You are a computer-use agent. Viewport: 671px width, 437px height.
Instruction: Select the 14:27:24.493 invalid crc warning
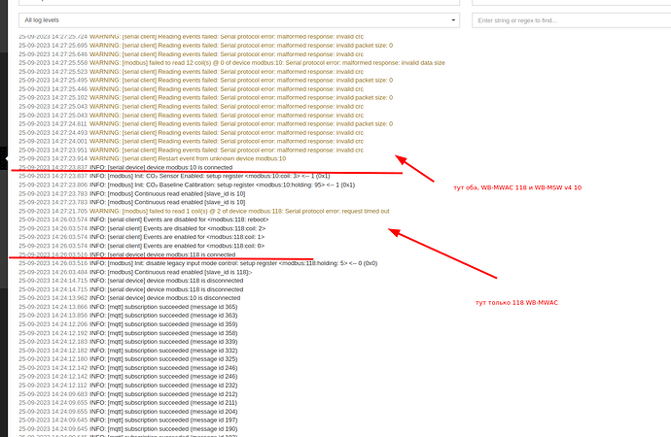(192, 132)
